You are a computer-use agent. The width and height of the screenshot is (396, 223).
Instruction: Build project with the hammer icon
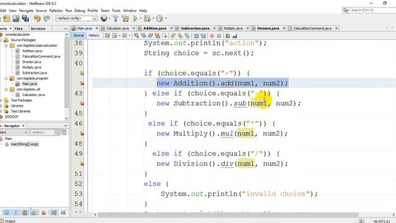pos(116,19)
